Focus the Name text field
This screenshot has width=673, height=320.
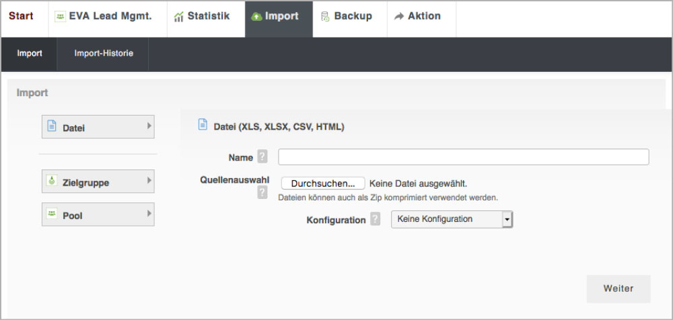pyautogui.click(x=463, y=157)
